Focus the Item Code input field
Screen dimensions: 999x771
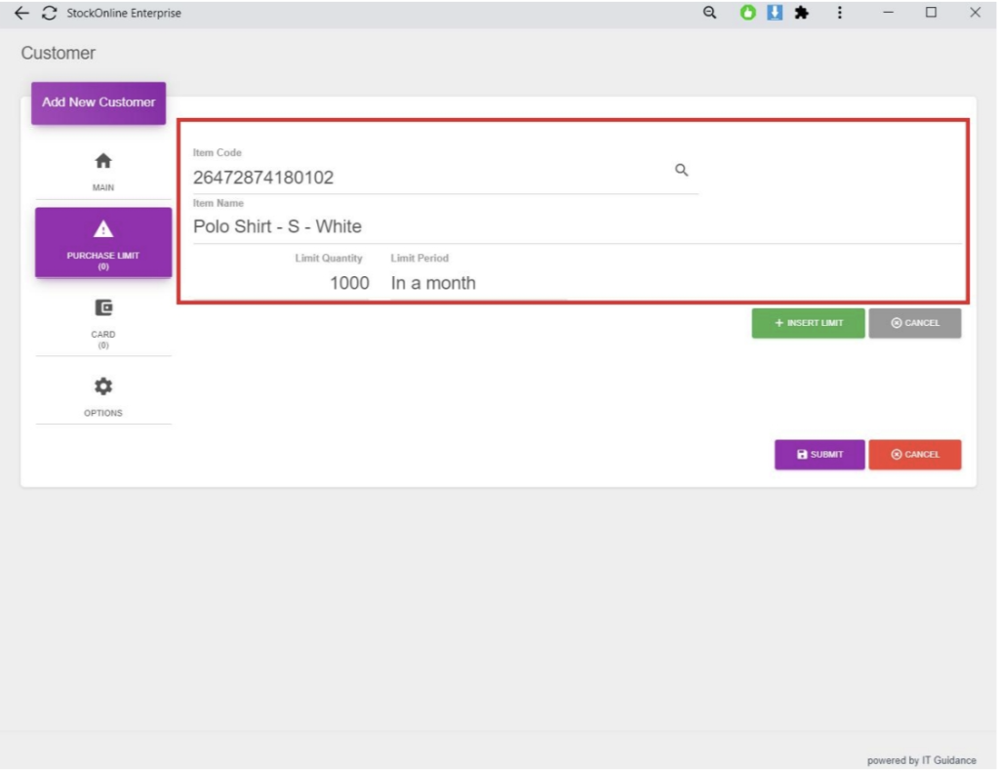pos(429,178)
